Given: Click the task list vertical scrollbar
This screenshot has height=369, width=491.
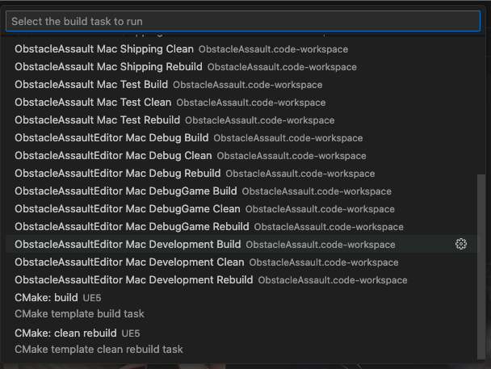Looking at the screenshot, I should click(x=481, y=267).
